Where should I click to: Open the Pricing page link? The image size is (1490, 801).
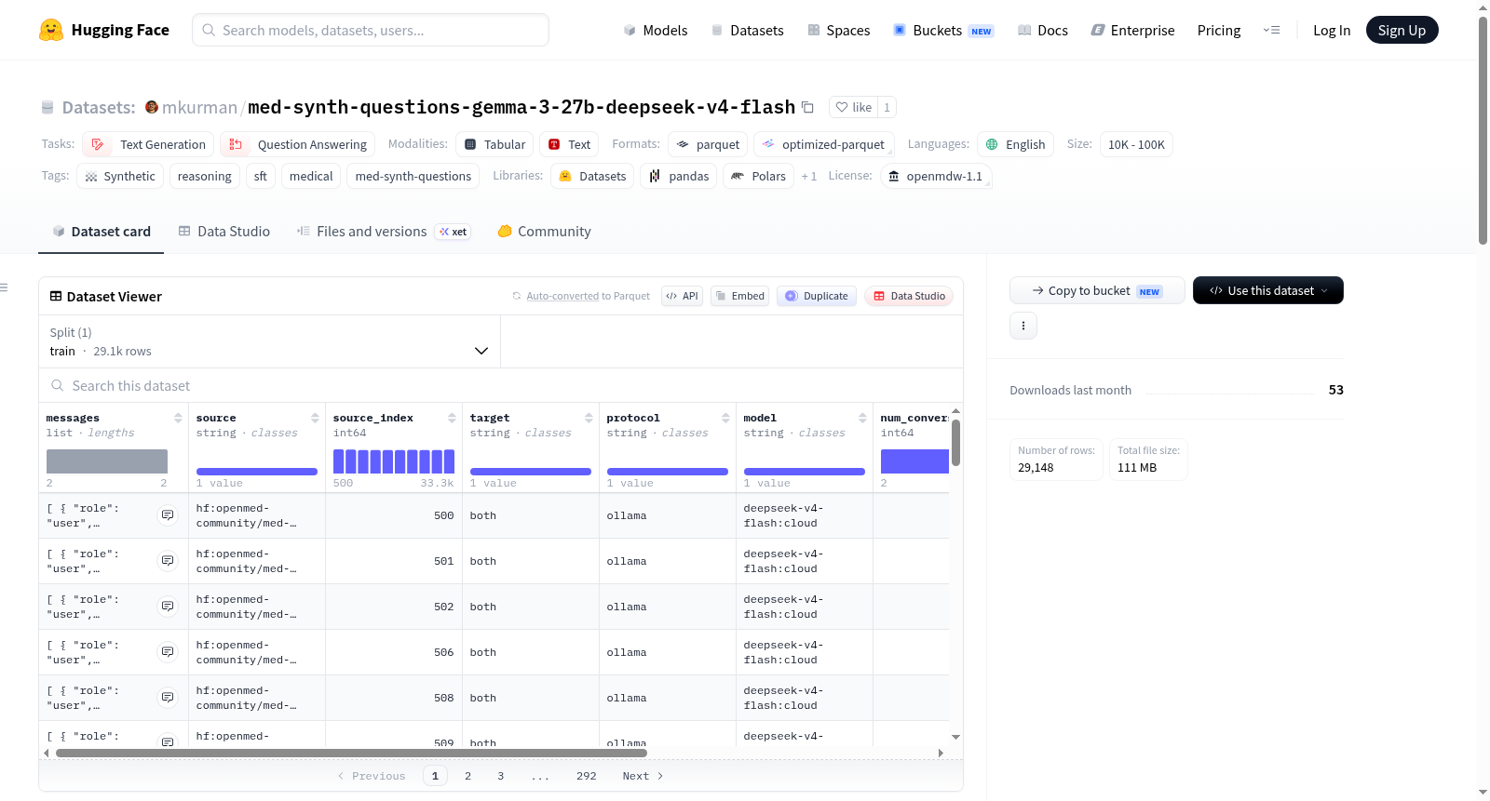(1219, 30)
